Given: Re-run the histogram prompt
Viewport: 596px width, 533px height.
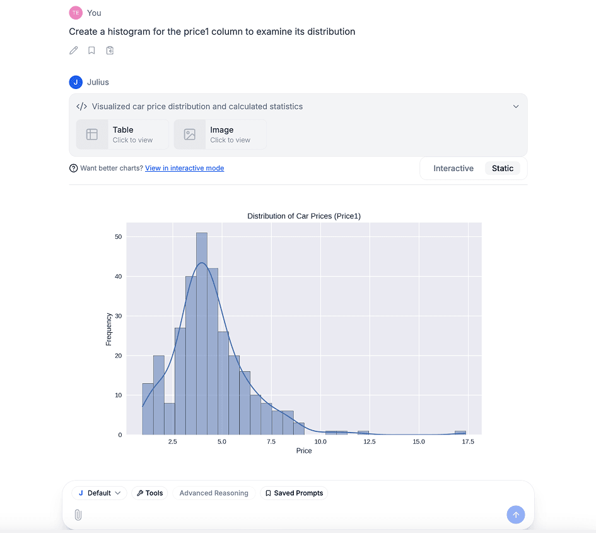Looking at the screenshot, I should click(110, 50).
